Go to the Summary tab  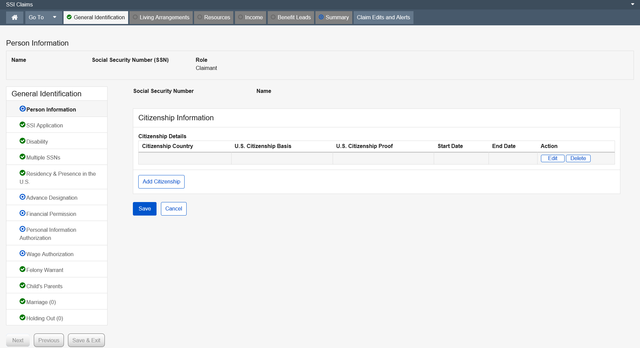click(334, 18)
